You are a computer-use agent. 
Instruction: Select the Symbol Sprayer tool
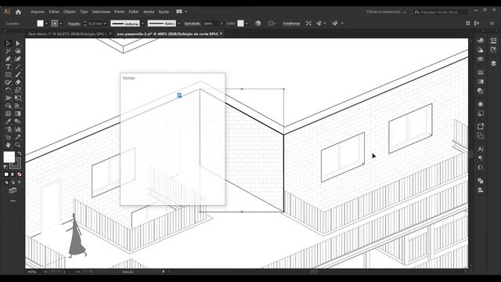pyautogui.click(x=8, y=129)
